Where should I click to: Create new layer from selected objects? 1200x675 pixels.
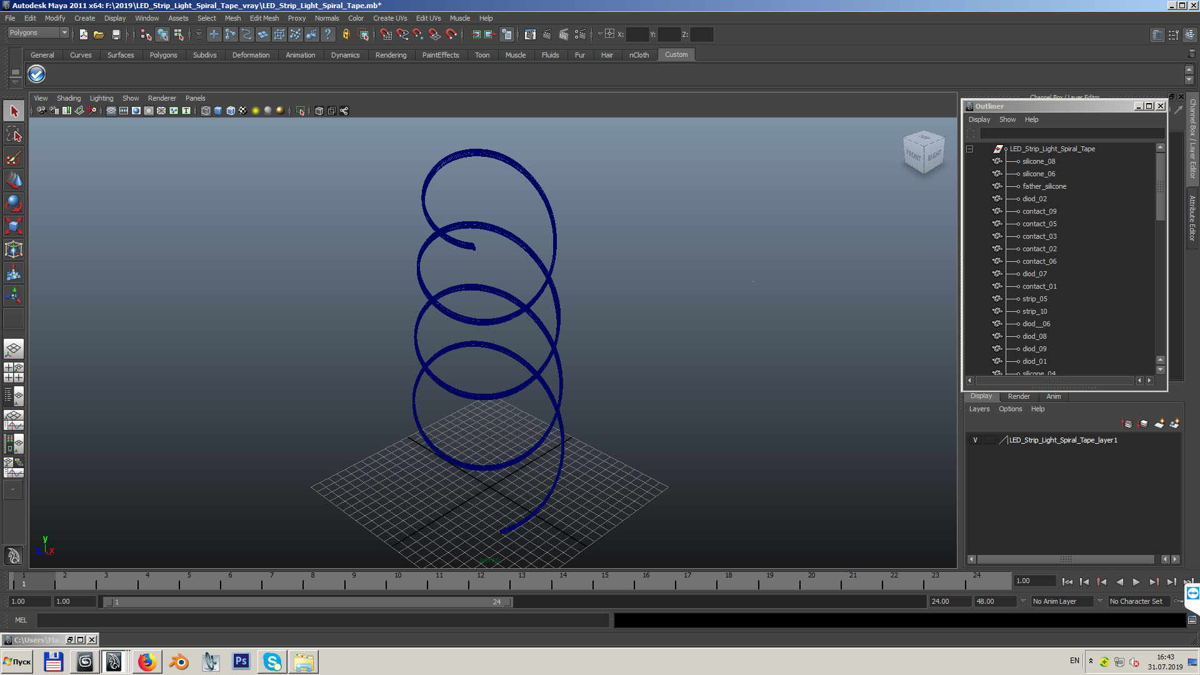click(x=1174, y=424)
